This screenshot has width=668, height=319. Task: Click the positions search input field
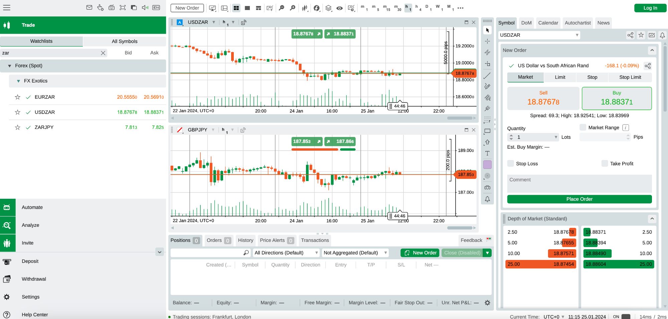(210, 253)
